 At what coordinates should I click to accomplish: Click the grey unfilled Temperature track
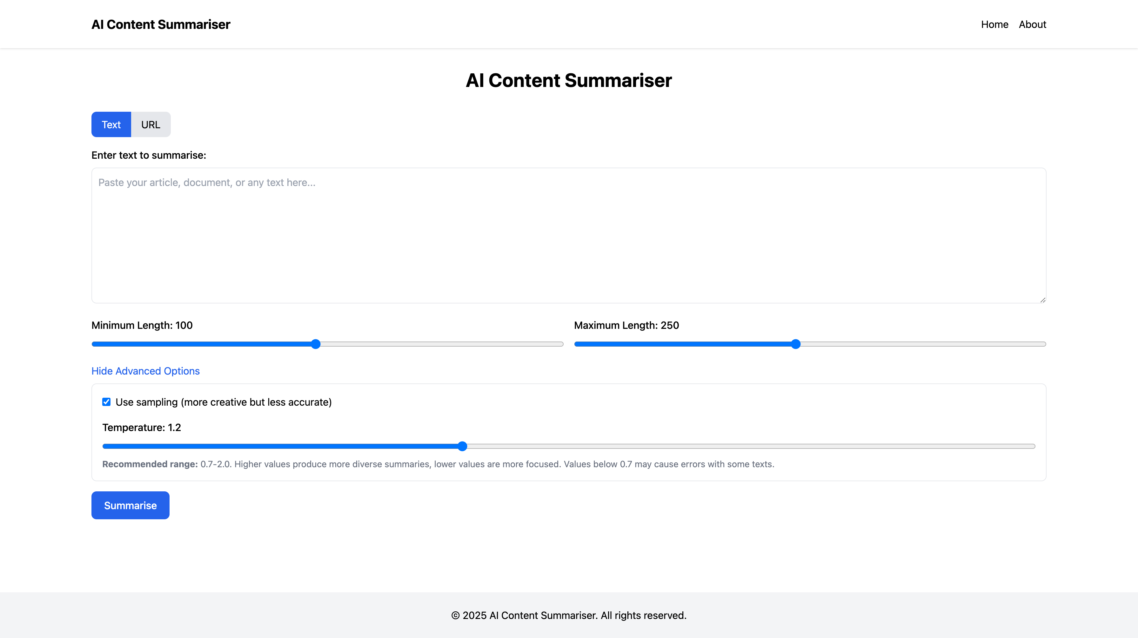coord(751,446)
